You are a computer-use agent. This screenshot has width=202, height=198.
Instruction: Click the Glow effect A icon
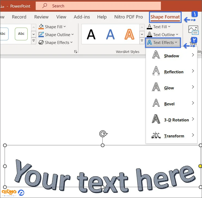(x=156, y=87)
